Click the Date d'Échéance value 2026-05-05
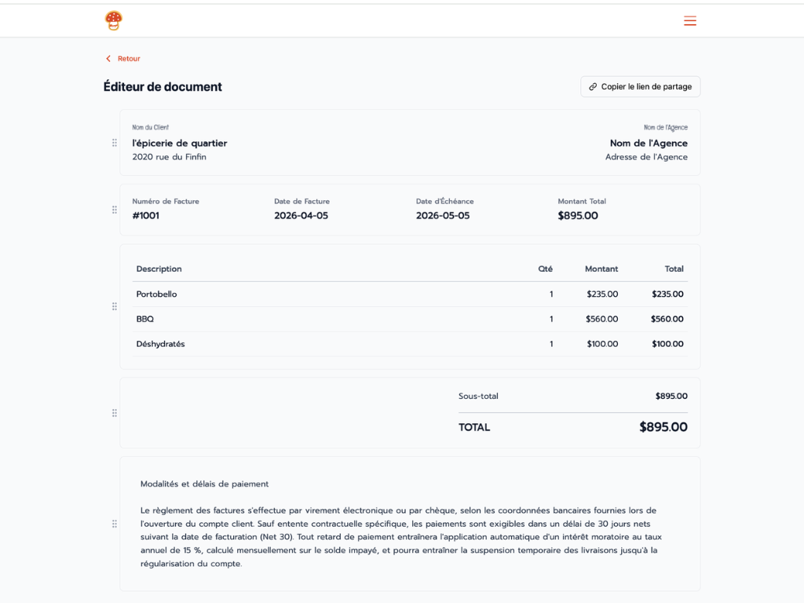Screen dimensions: 804x603 pos(443,215)
